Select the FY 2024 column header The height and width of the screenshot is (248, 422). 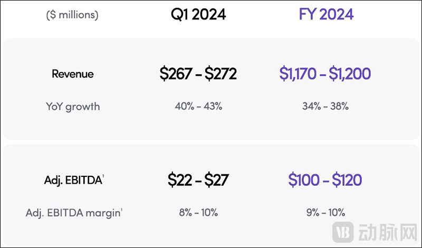[325, 14]
